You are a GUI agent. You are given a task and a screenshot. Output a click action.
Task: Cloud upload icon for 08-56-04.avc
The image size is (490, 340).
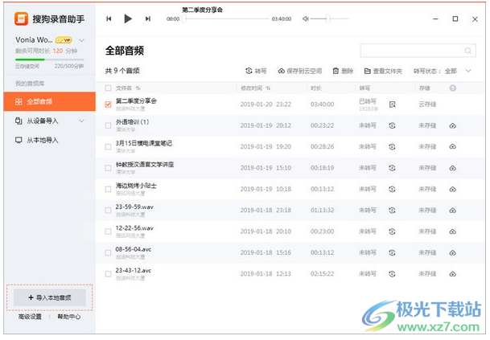click(x=453, y=253)
